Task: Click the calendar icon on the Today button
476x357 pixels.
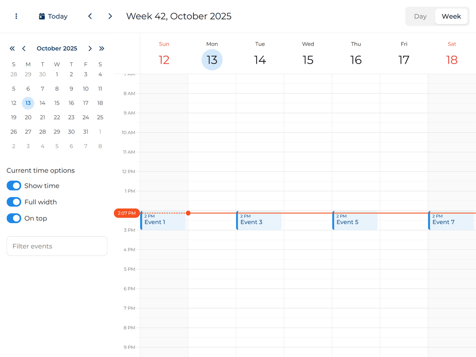Action: click(41, 16)
